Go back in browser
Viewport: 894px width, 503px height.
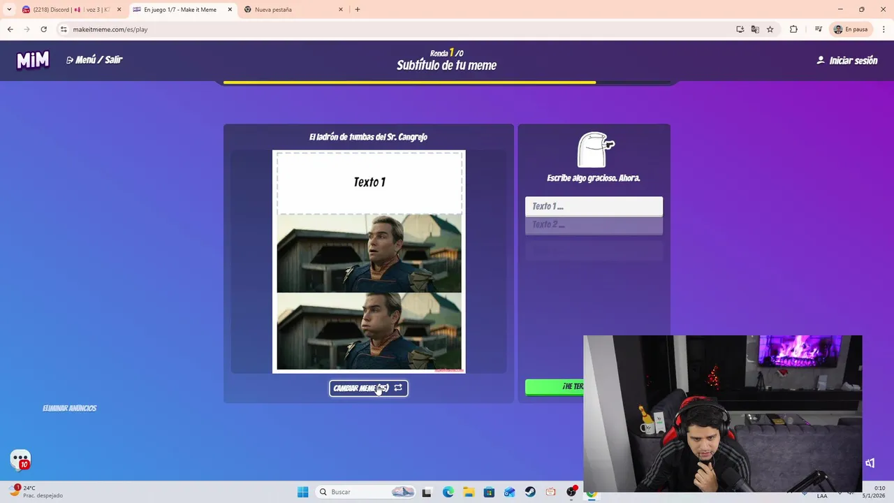click(x=10, y=29)
